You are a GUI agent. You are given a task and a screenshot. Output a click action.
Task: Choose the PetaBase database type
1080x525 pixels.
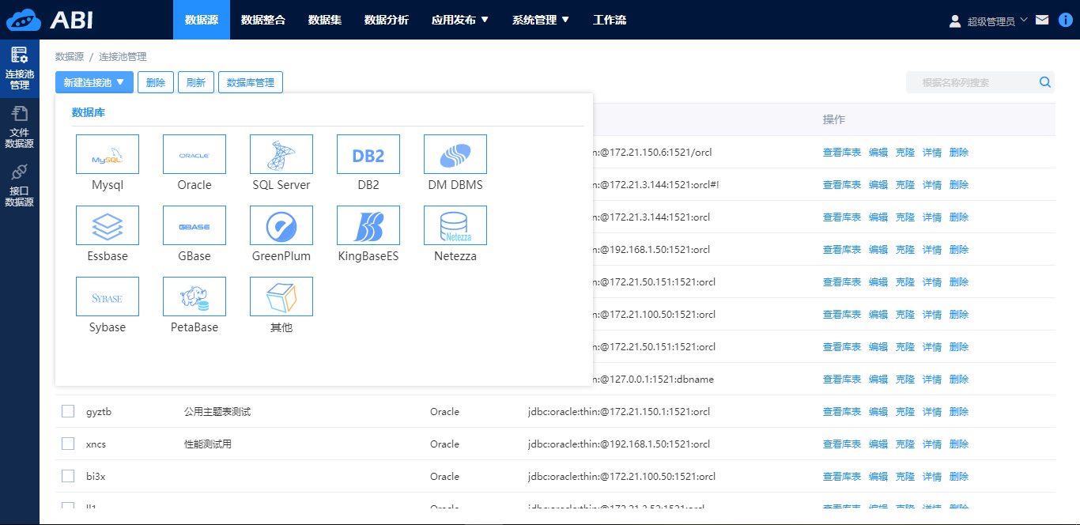tap(194, 296)
